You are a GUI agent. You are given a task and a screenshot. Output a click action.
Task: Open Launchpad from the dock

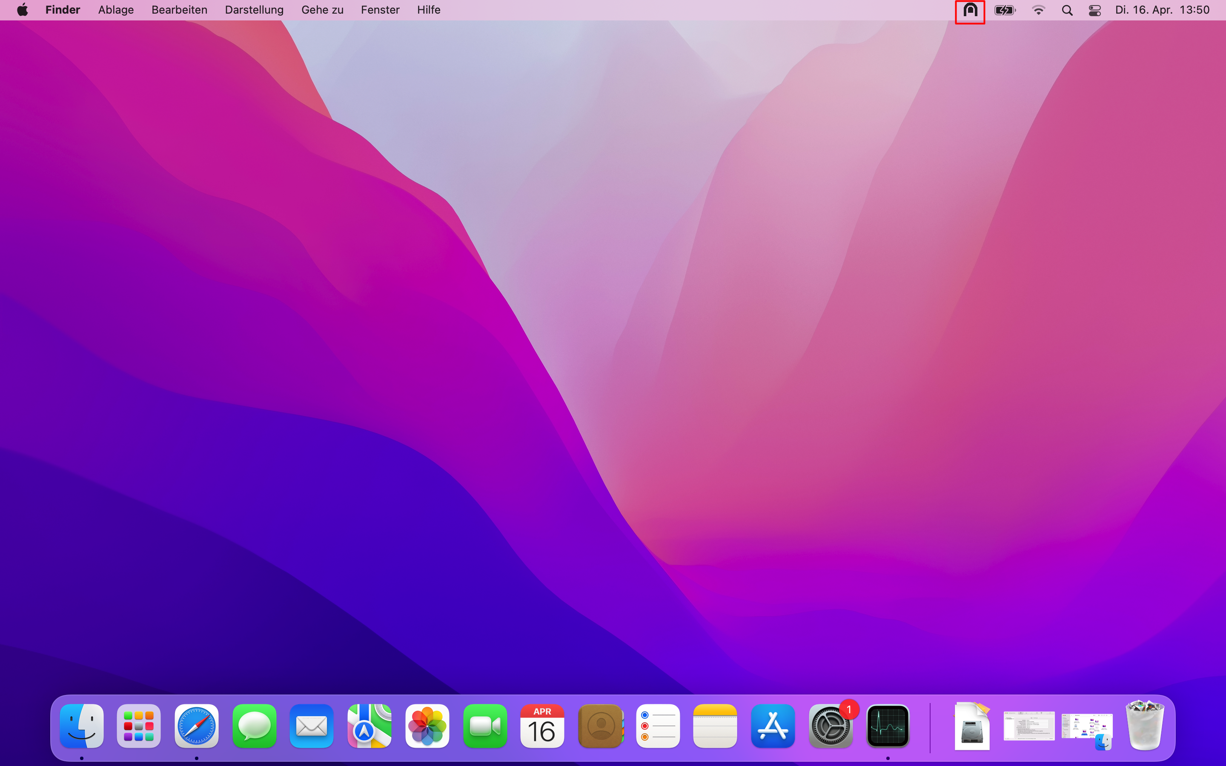(139, 726)
